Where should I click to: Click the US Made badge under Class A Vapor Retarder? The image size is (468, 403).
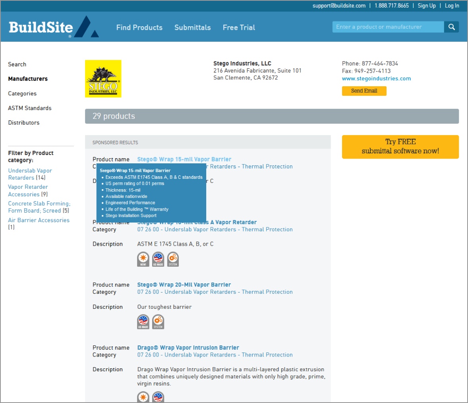[158, 259]
